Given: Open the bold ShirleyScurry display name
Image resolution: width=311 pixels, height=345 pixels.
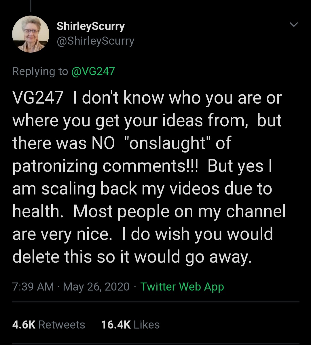Looking at the screenshot, I should coord(91,26).
